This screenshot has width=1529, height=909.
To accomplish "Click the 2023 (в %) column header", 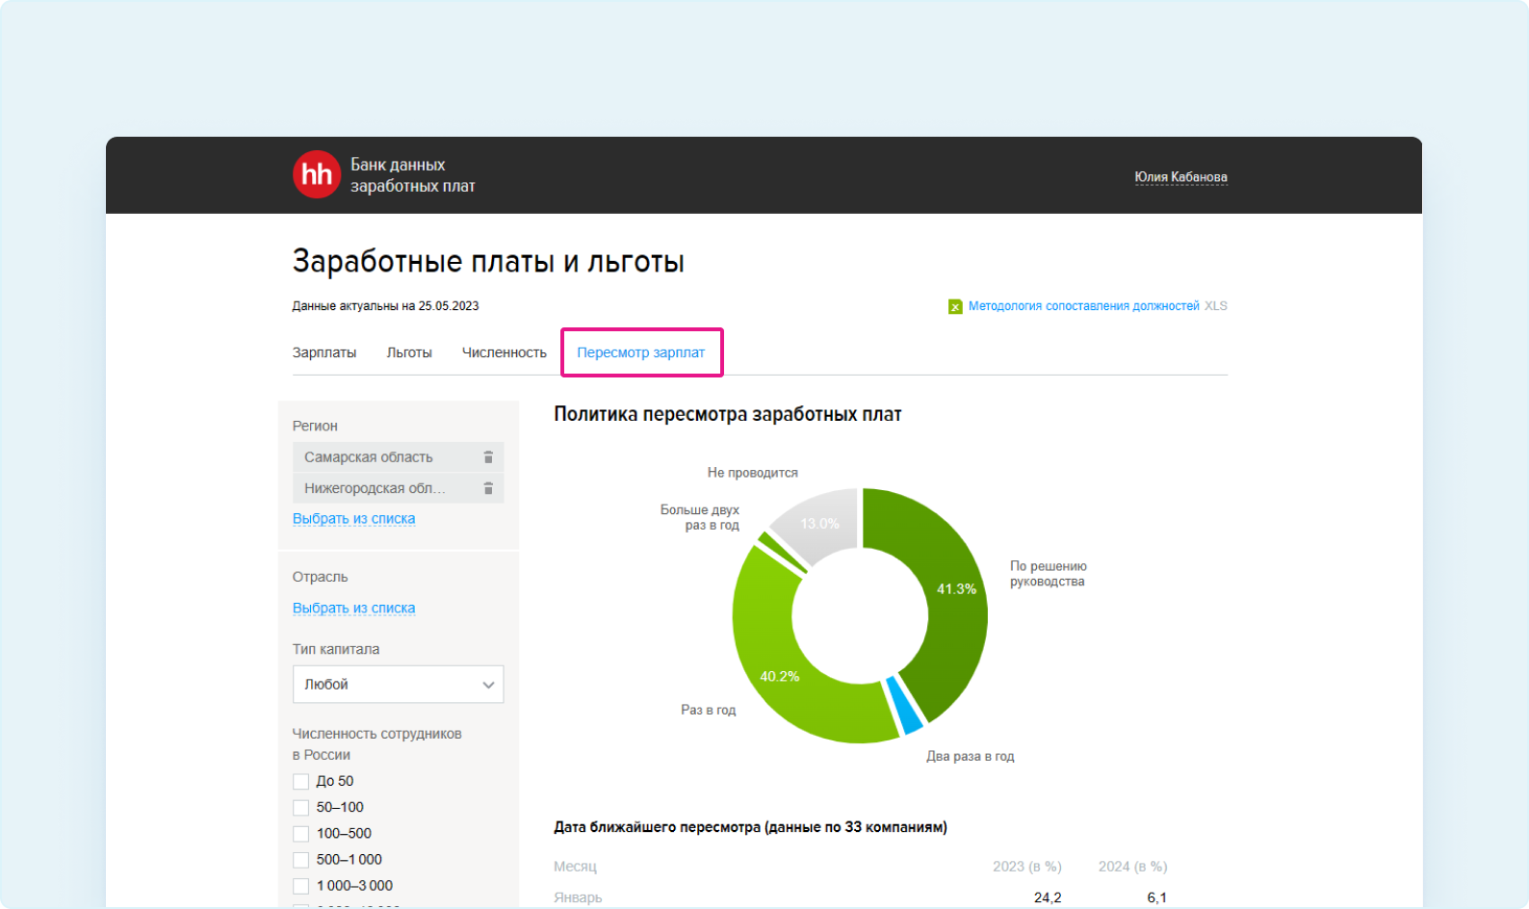I will (x=1027, y=867).
